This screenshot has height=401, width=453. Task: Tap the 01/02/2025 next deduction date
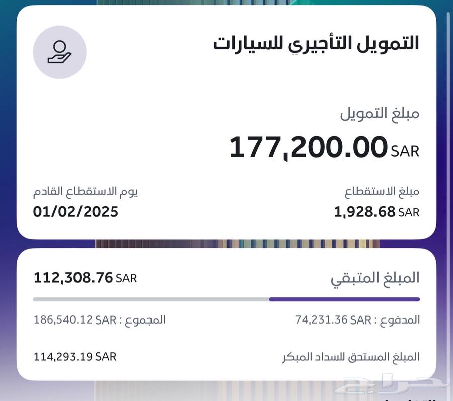[x=75, y=212]
